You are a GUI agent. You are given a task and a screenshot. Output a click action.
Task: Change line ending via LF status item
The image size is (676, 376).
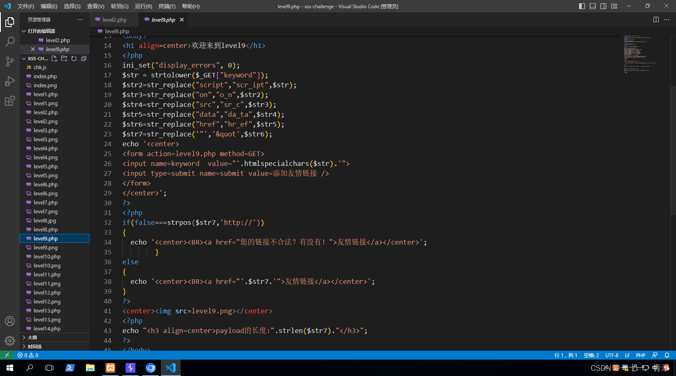tap(627, 355)
